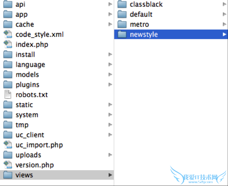Expand the metro folder arrow

click(x=224, y=24)
